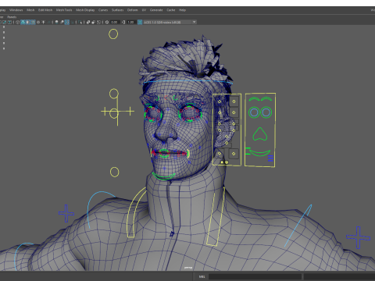Toggle the X-ray display icon
375x281 pixels.
click(88, 22)
